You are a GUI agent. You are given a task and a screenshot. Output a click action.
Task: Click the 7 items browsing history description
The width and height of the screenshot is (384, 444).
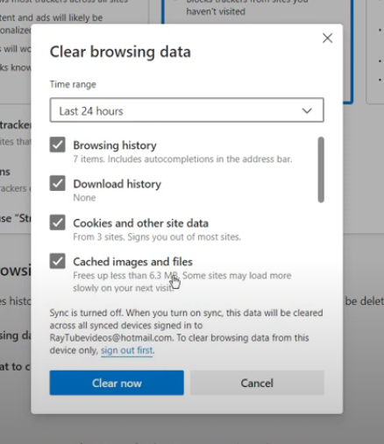tap(182, 159)
